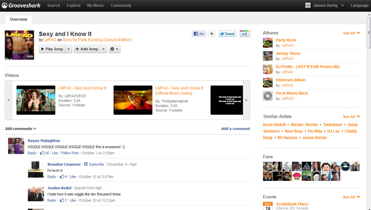Click the LMFAO song album artwork
371x210 pixels.
19,45
